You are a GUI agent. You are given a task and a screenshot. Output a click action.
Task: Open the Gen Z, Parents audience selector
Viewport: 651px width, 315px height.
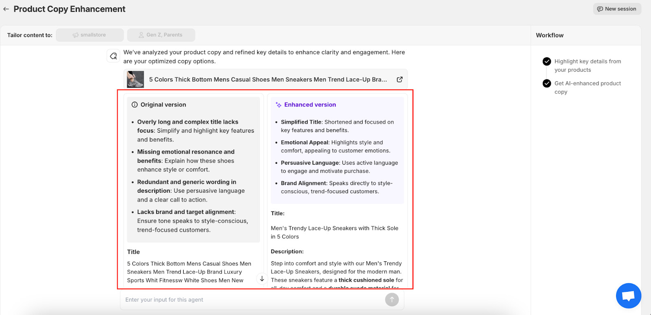161,35
